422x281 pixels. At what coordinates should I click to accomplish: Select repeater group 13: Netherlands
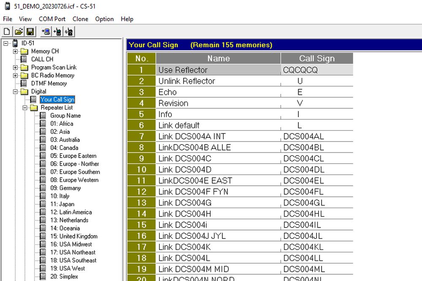point(69,220)
